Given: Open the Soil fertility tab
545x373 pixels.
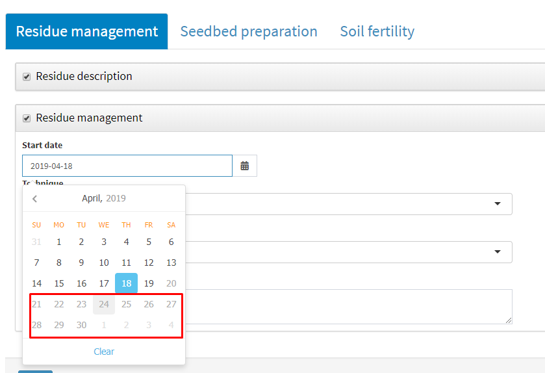Looking at the screenshot, I should click(x=377, y=31).
